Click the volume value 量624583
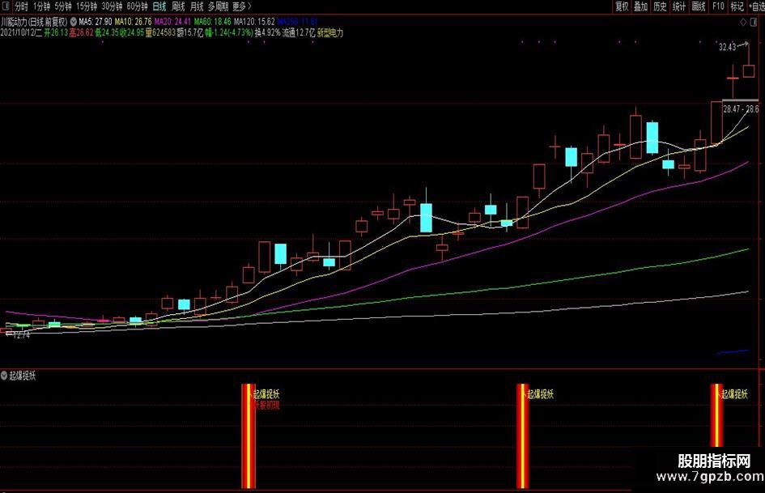This screenshot has width=765, height=493. tap(160, 33)
